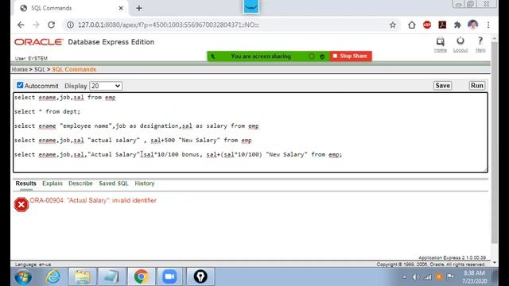Image resolution: width=509 pixels, height=286 pixels.
Task: Click Home breadcrumb link
Action: pyautogui.click(x=20, y=69)
